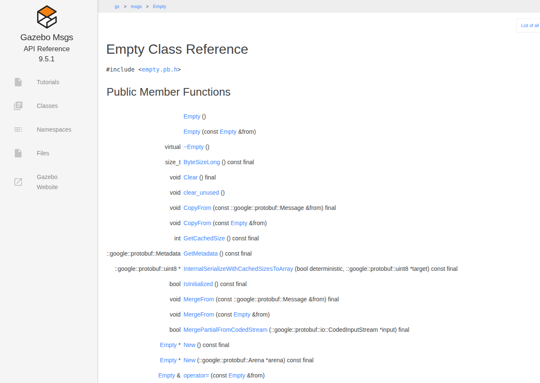
Task: Open the MergePartialFromCodedStream function link
Action: [x=225, y=330]
